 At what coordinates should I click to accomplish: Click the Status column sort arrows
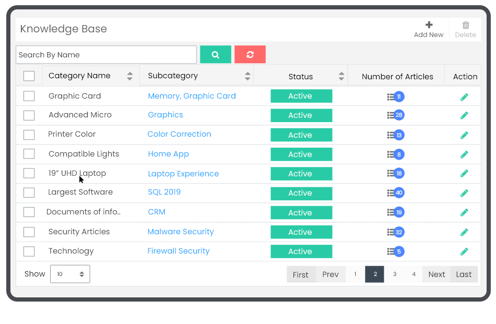[342, 75]
